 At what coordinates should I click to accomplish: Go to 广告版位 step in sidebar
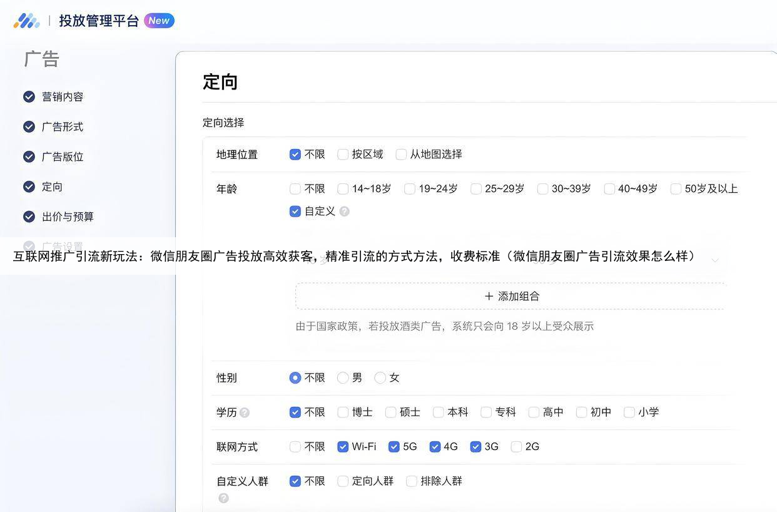[63, 156]
